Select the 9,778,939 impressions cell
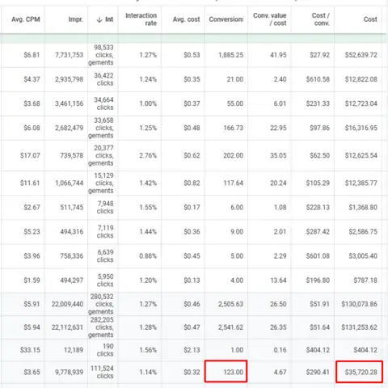Viewport: 388px width, 388px height. pos(70,372)
